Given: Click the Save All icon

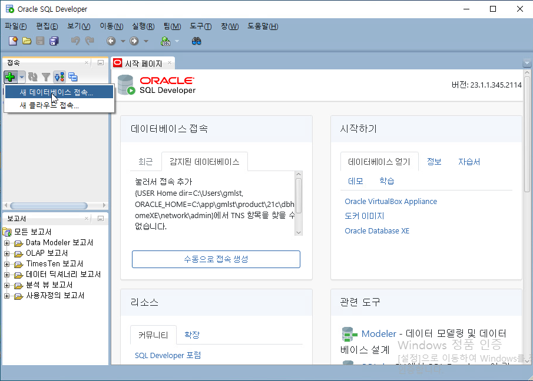Looking at the screenshot, I should tap(54, 41).
